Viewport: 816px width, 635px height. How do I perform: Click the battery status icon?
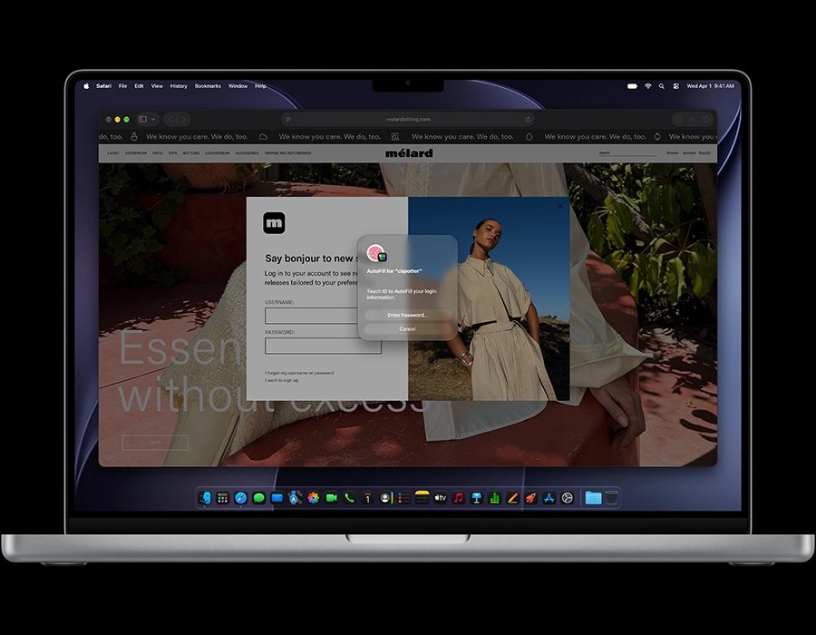point(632,86)
